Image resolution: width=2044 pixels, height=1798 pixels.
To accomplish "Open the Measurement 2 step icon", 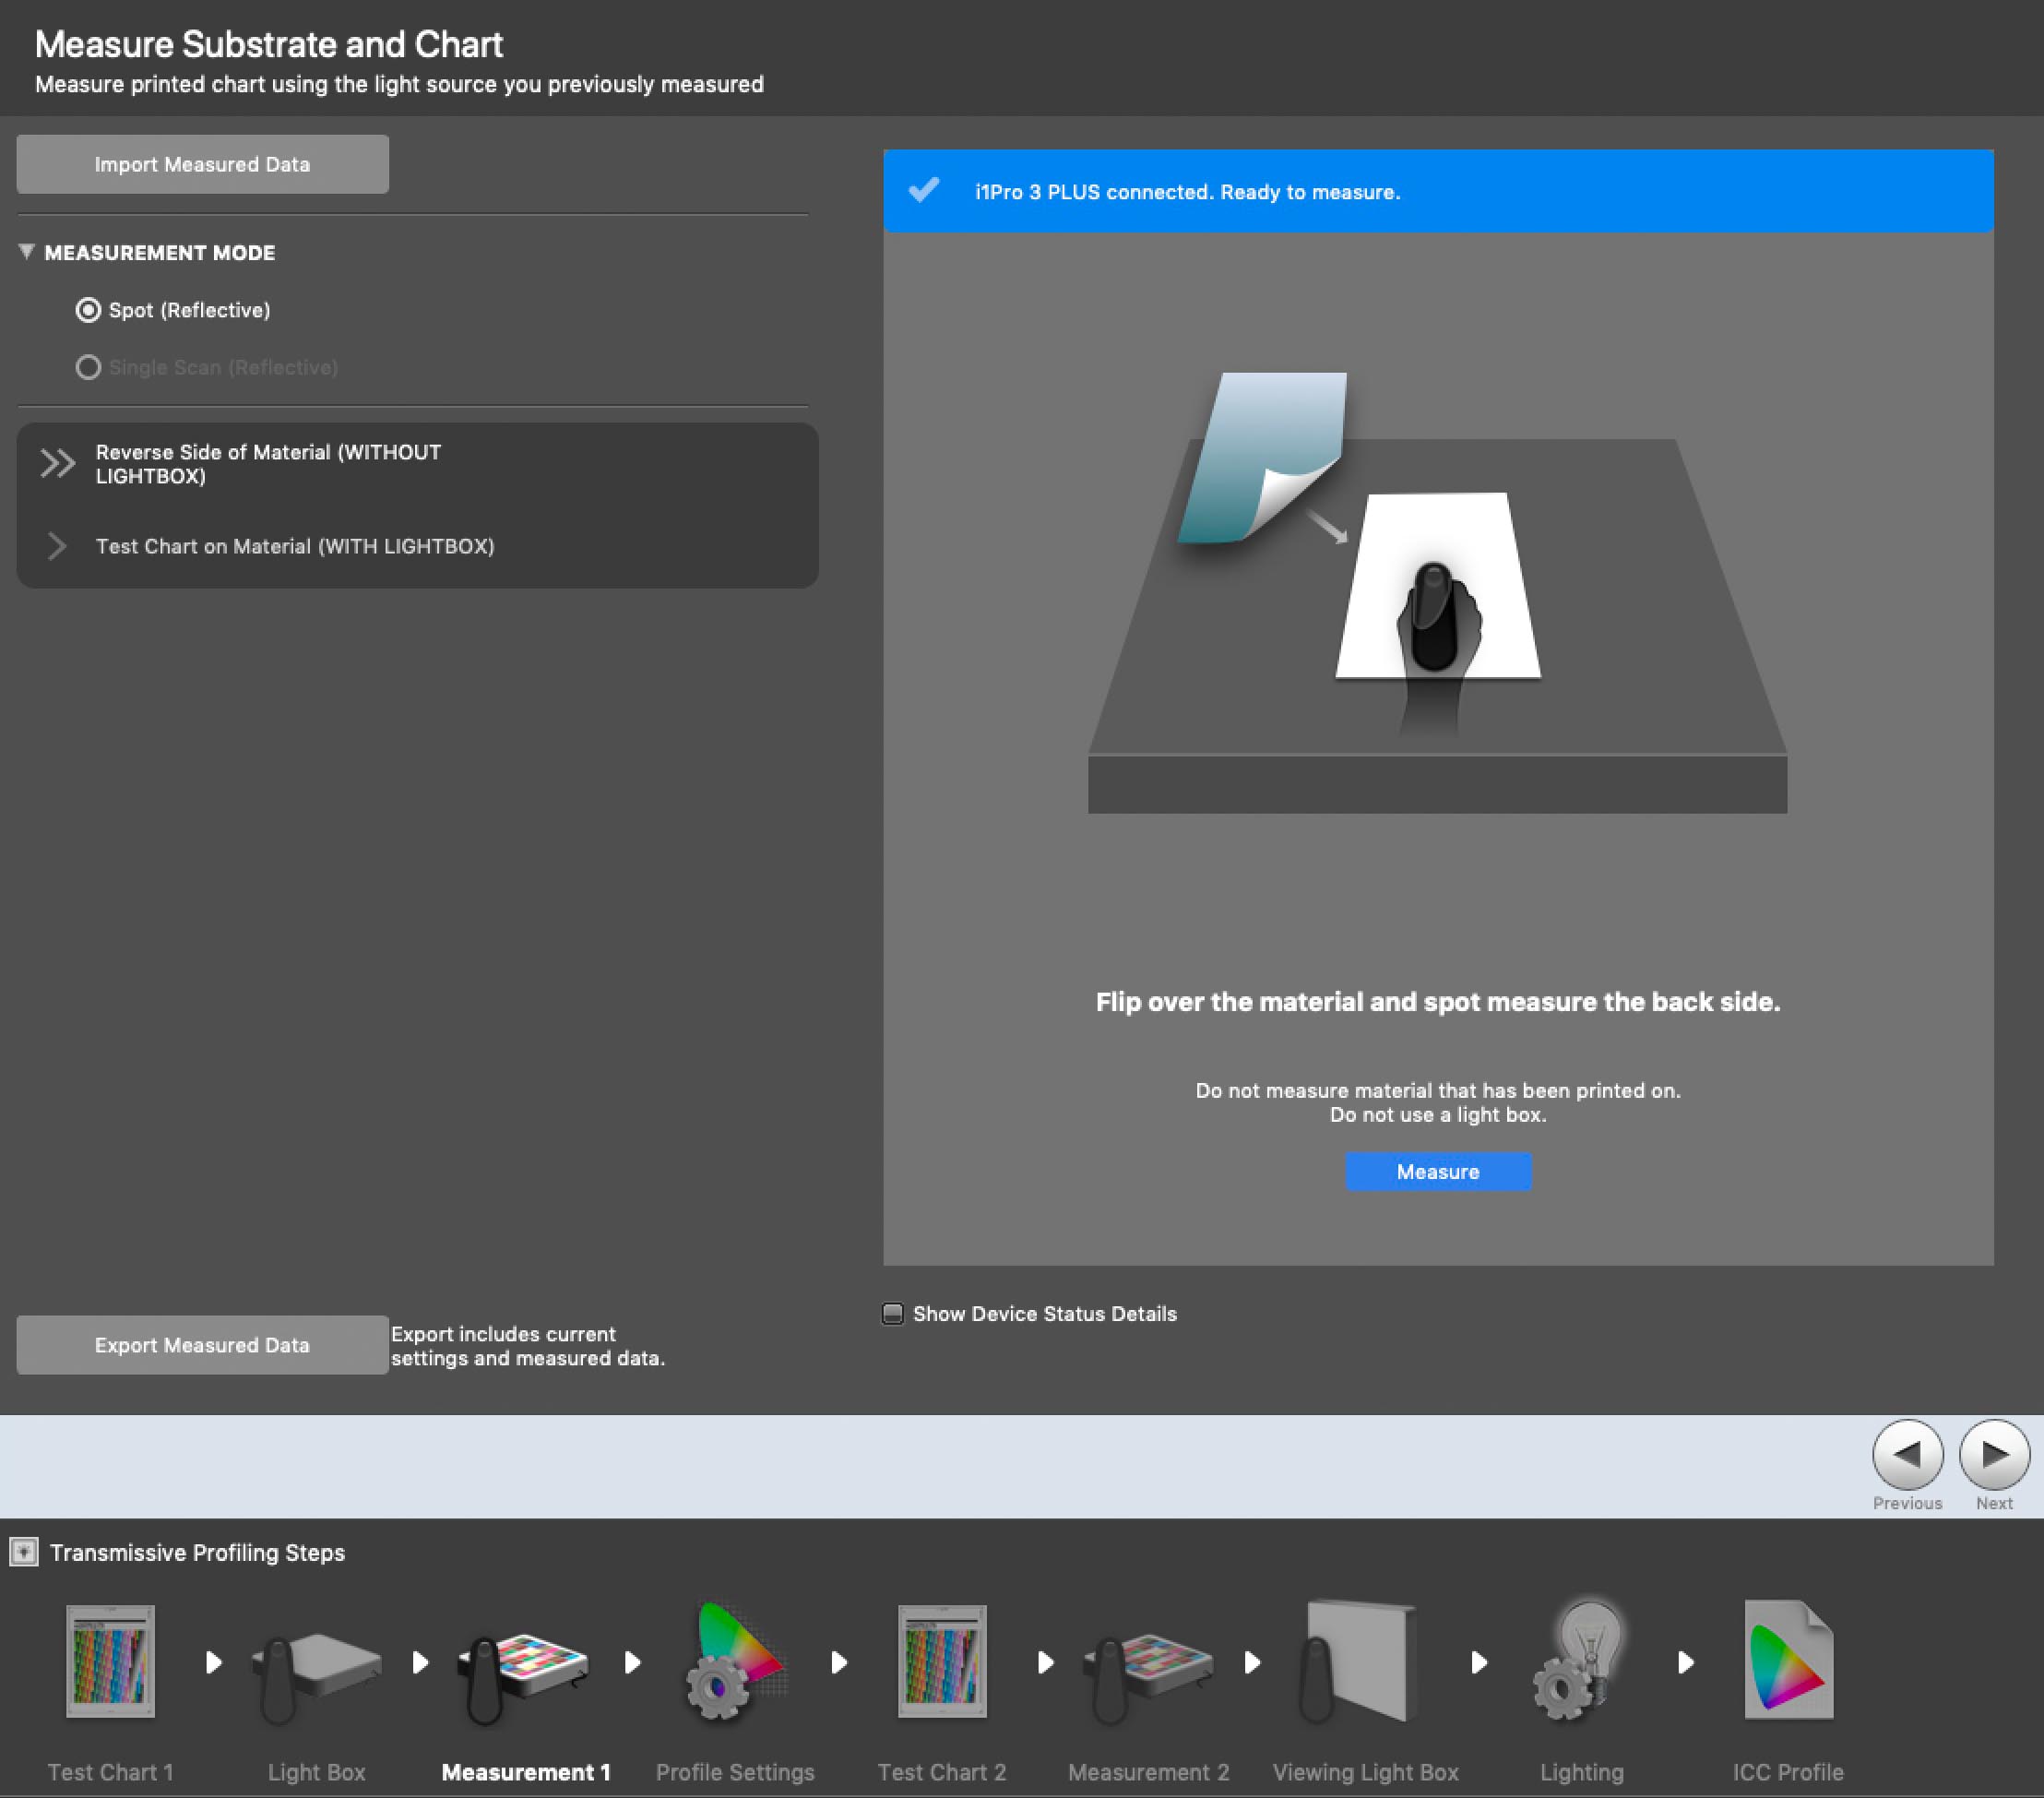I will [1148, 1677].
